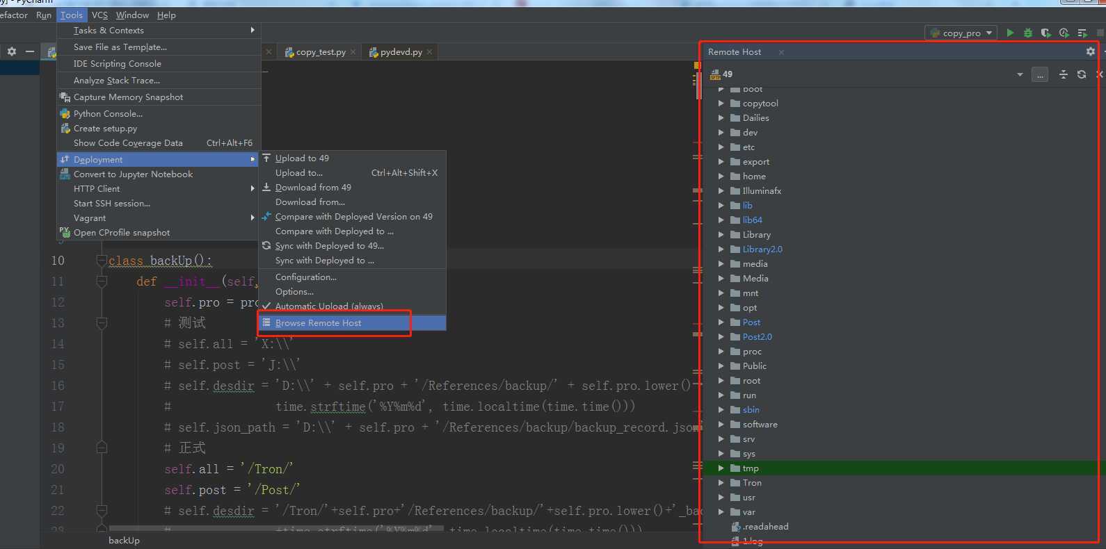Select Start SSH session...

[x=158, y=204]
